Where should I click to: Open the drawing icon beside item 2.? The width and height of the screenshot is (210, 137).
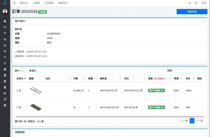point(20,107)
